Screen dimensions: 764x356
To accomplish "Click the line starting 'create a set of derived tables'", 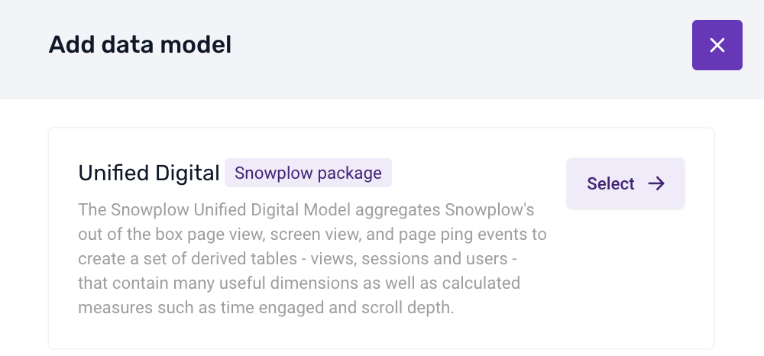I will (x=297, y=259).
